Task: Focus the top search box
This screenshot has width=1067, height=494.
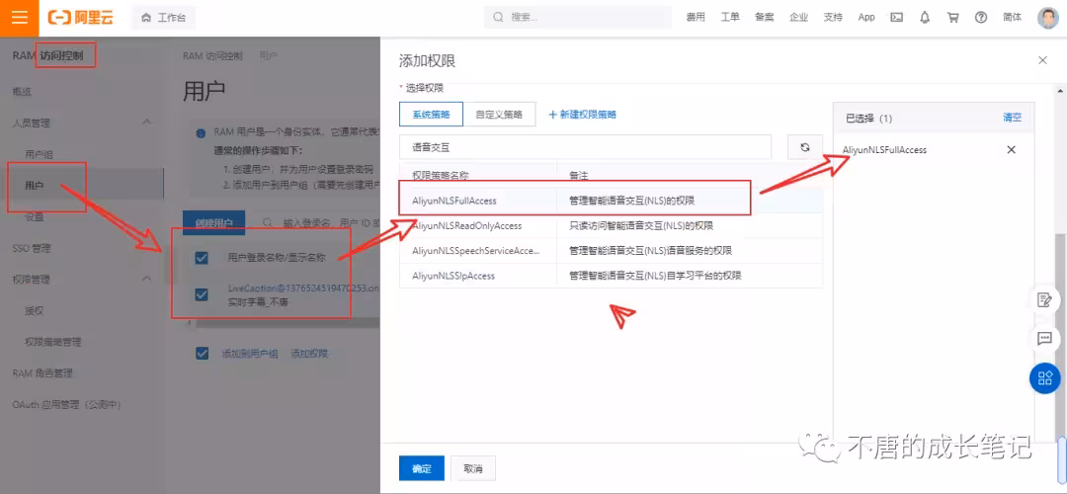Action: pyautogui.click(x=576, y=18)
